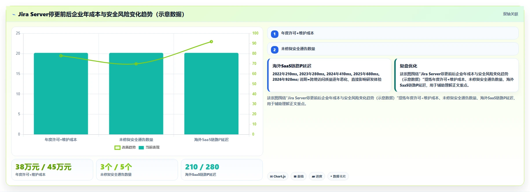Click the bar above 未修复安全通告数量
Viewport: 530px width, 192px height.
tap(136, 94)
